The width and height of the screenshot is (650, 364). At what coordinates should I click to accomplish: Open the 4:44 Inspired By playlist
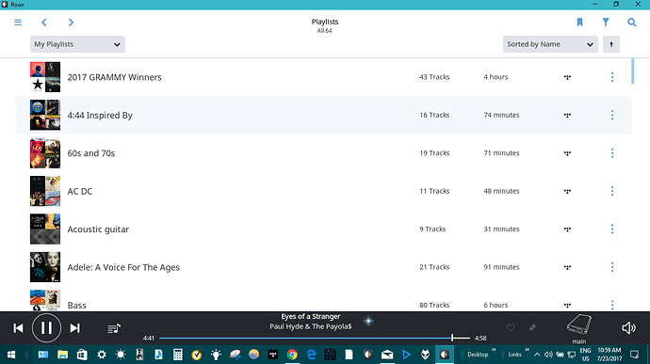[100, 115]
